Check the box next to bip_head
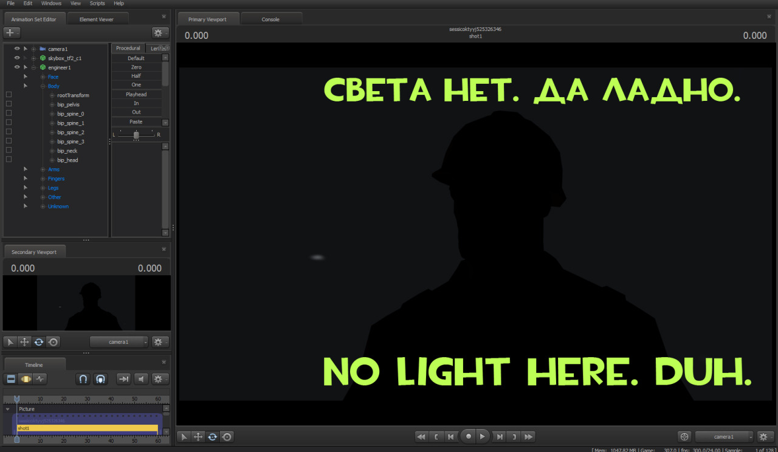The width and height of the screenshot is (778, 452). (9, 160)
